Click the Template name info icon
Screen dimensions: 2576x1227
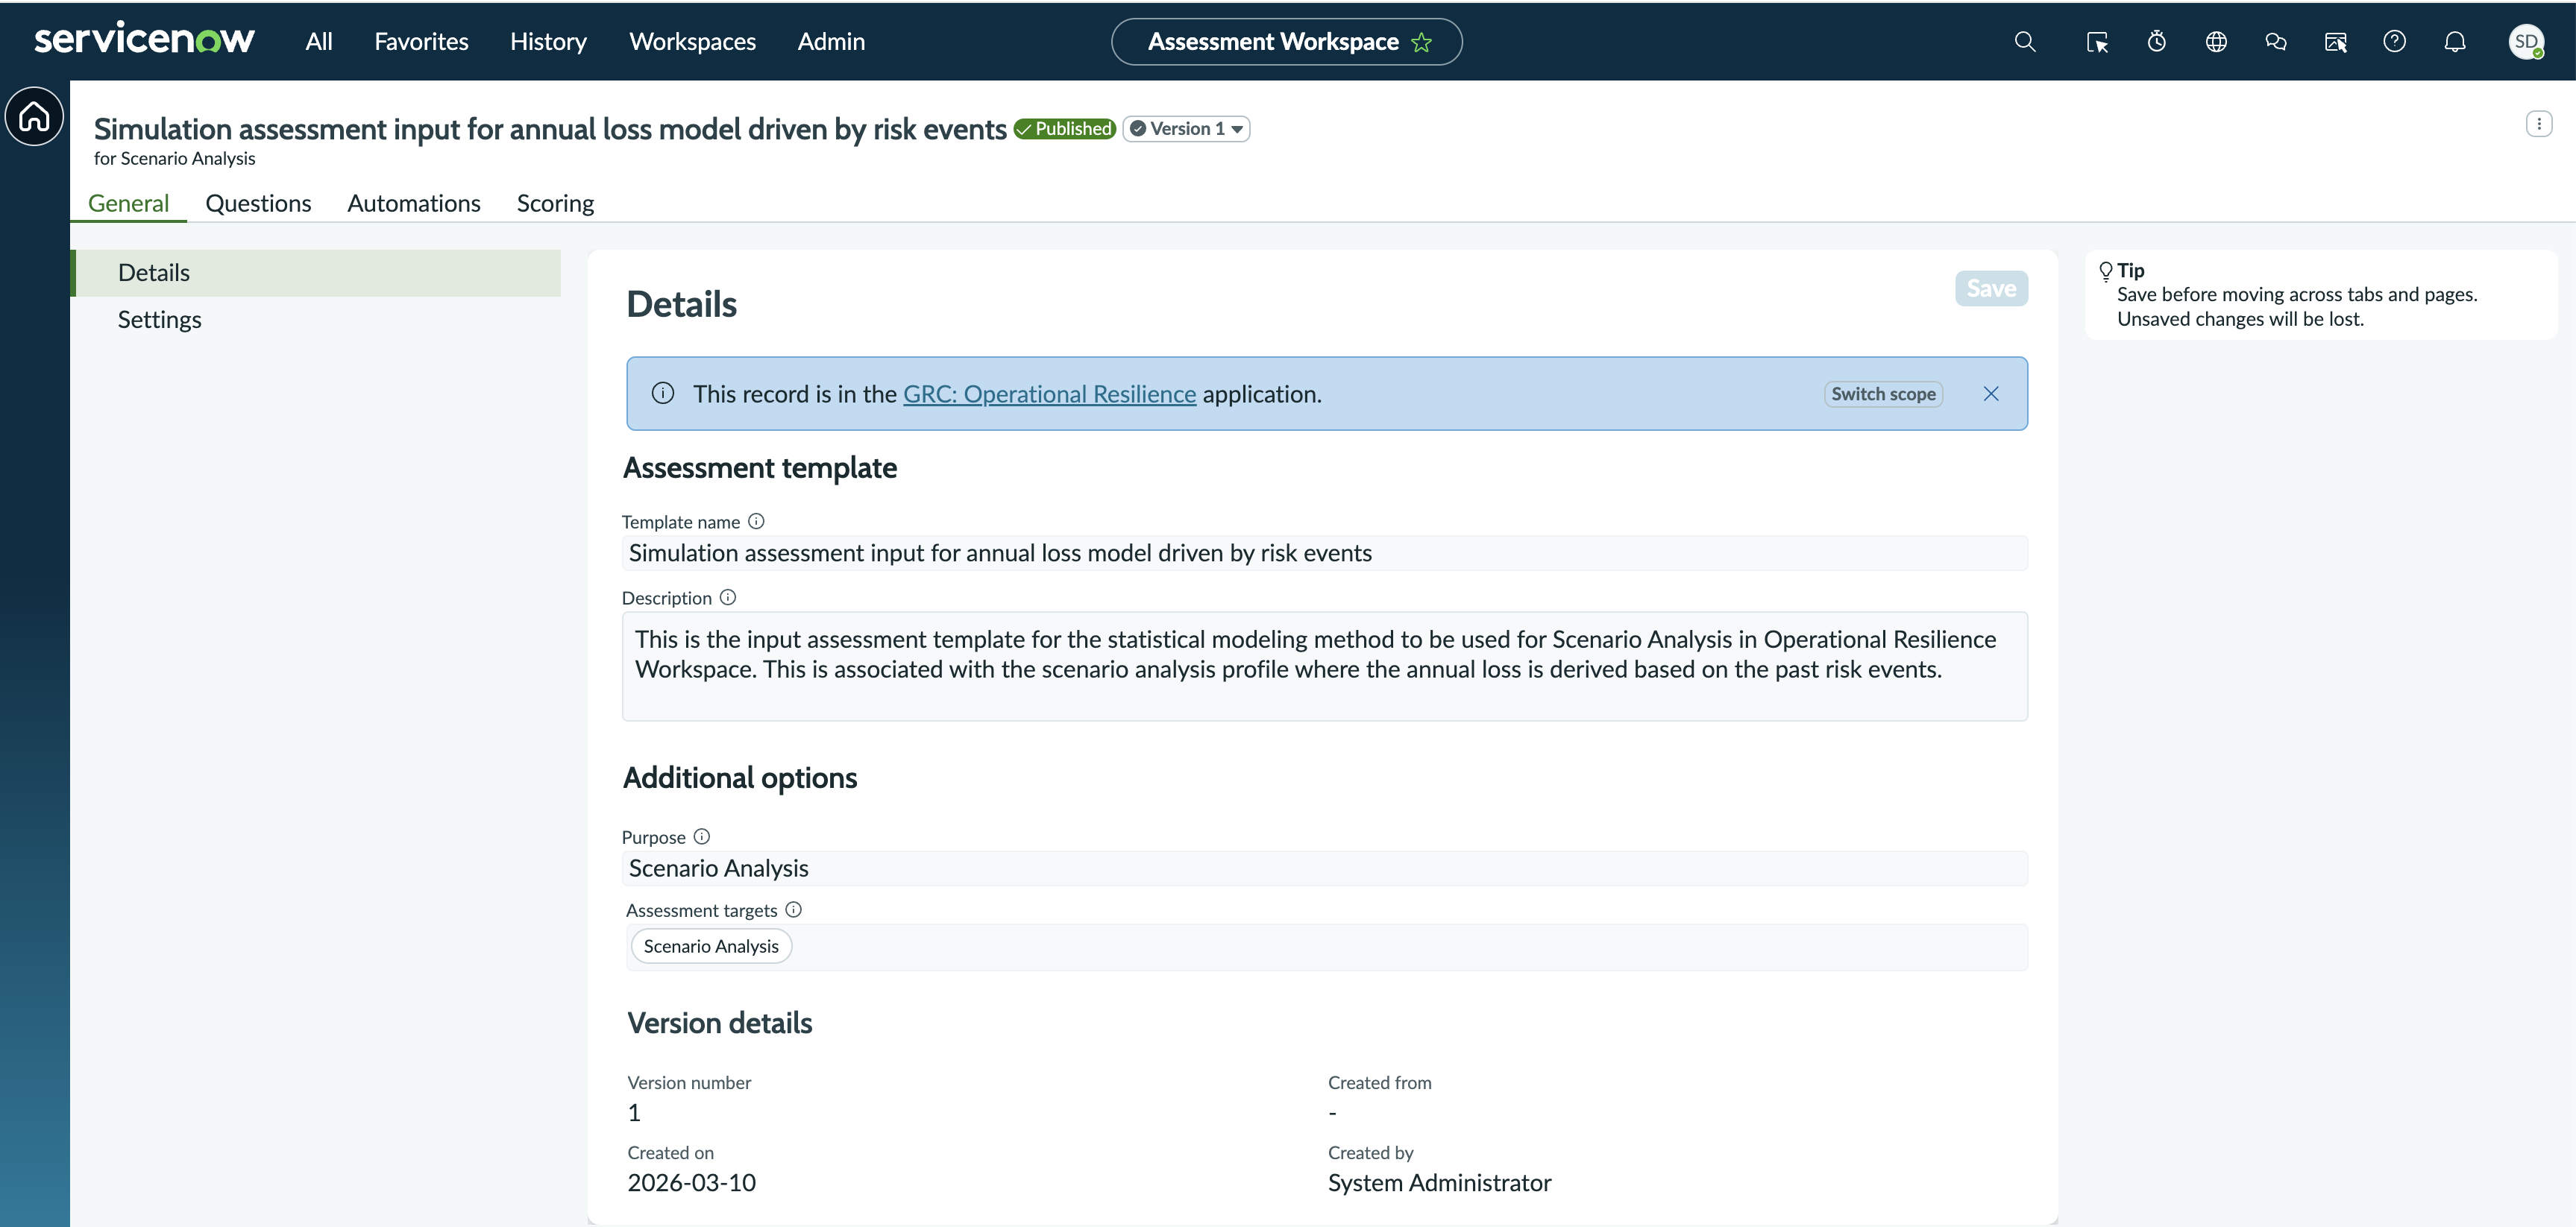(x=756, y=522)
